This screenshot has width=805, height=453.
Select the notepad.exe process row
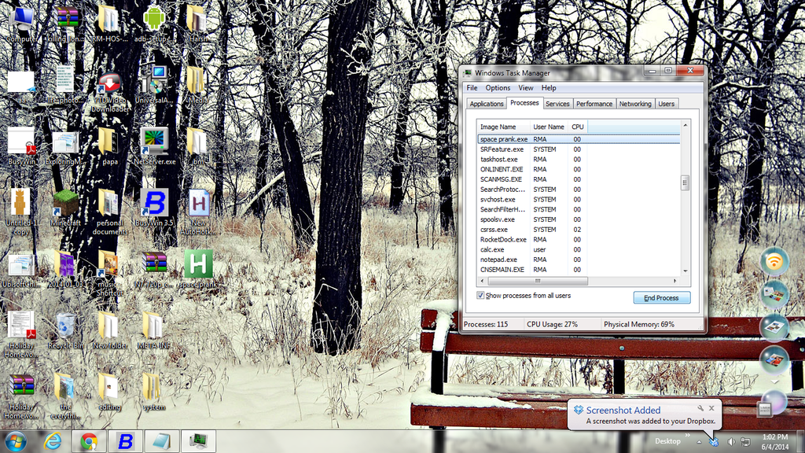pos(579,260)
